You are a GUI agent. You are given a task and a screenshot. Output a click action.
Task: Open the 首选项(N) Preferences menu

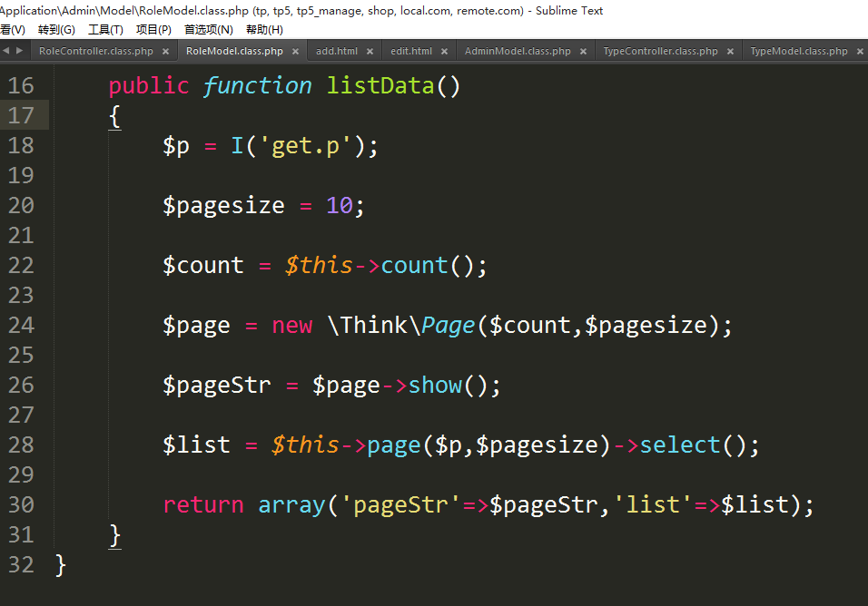208,30
